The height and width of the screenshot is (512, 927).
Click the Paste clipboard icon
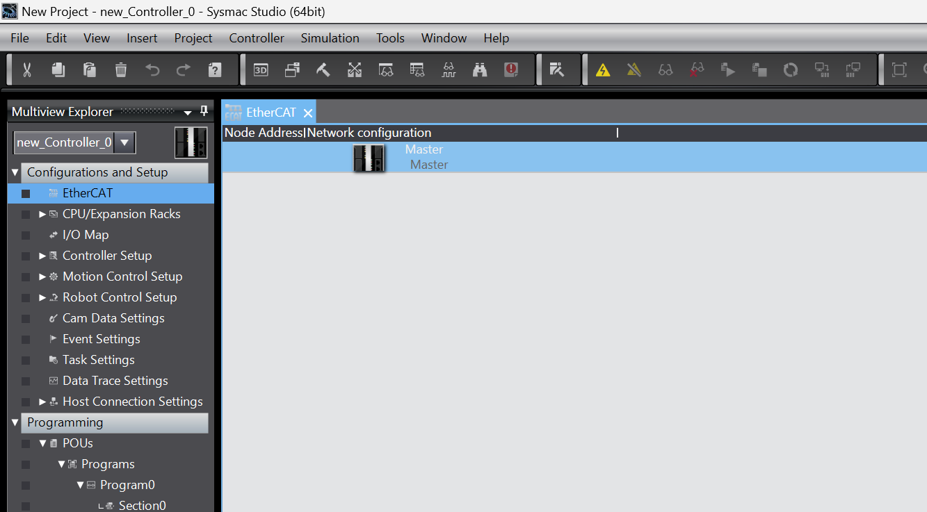pyautogui.click(x=90, y=69)
